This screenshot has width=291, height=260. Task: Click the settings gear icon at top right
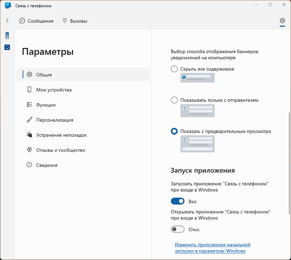282,20
